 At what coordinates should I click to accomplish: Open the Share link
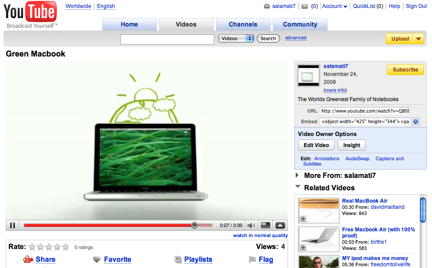click(x=45, y=260)
